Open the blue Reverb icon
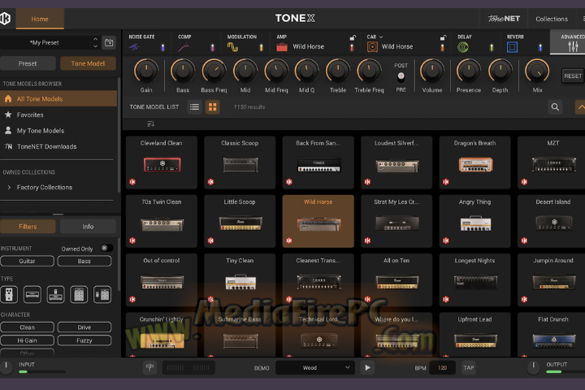585x390 pixels. 512,47
